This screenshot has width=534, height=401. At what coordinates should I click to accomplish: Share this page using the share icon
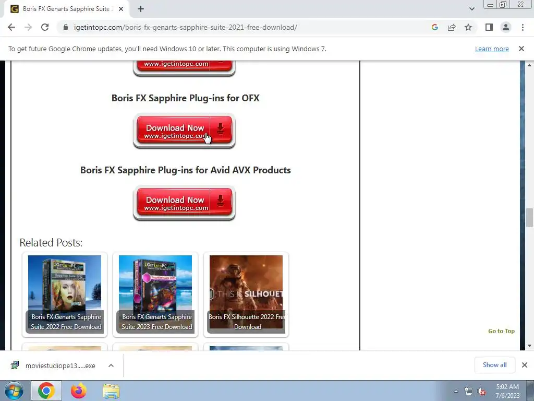point(452,27)
